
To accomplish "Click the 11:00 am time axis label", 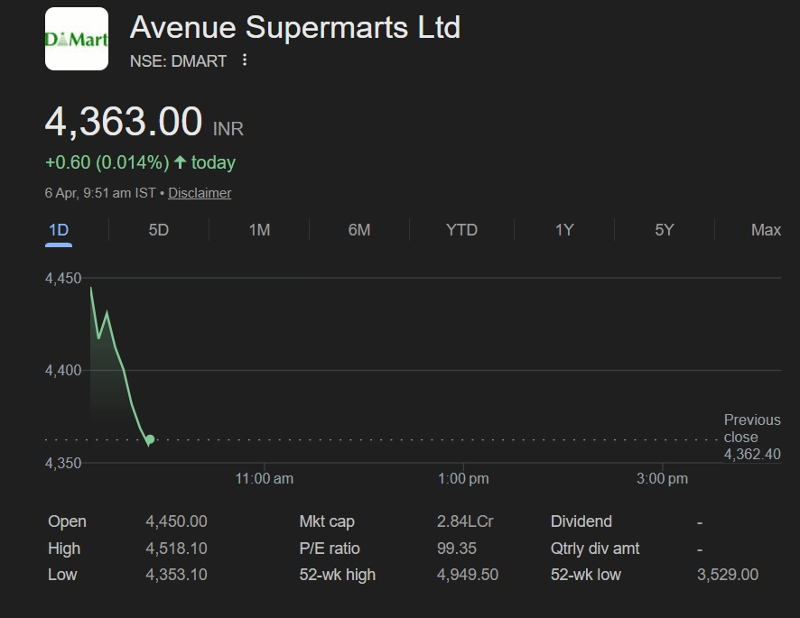I will coord(265,479).
